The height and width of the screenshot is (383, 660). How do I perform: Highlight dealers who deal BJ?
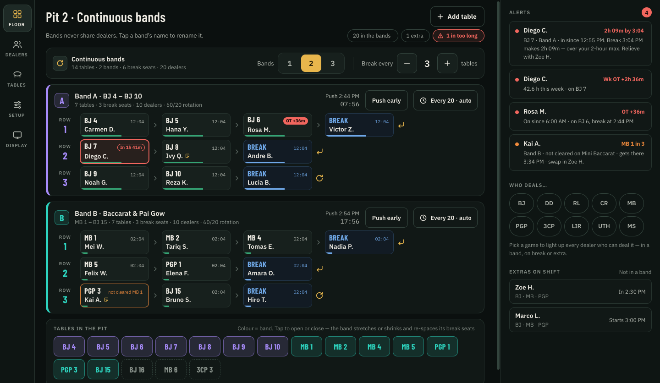pos(522,203)
